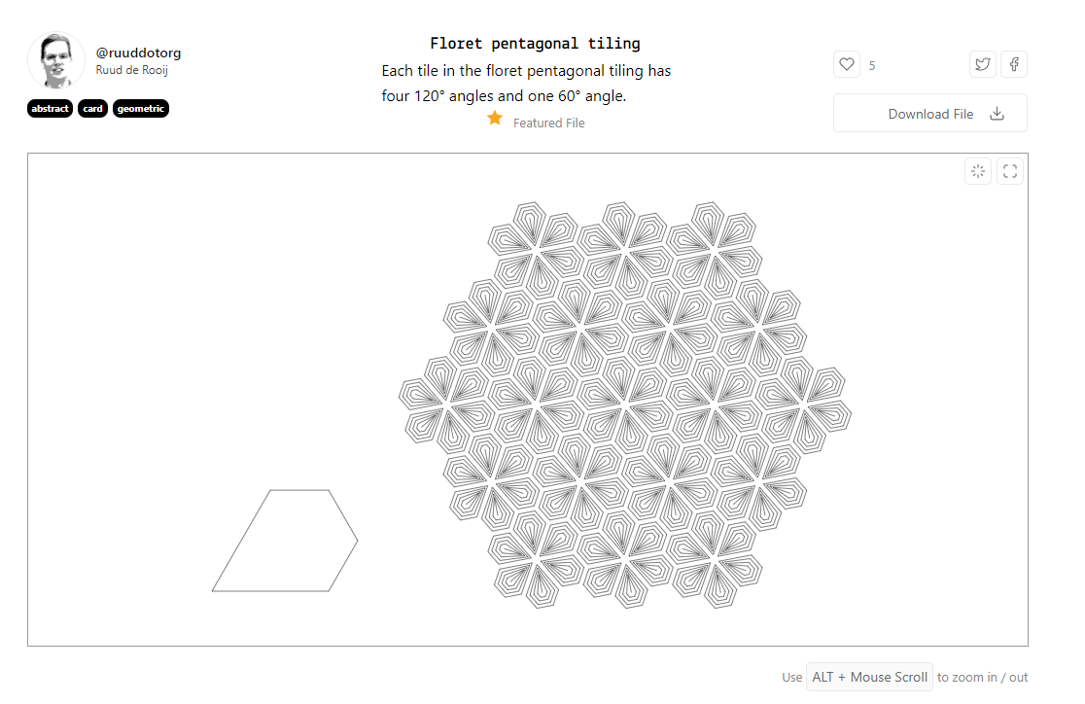The width and height of the screenshot is (1085, 704).
Task: Share on Twitter via bird icon
Action: 983,64
